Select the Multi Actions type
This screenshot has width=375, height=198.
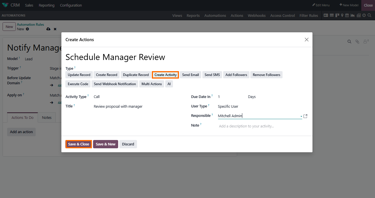(152, 84)
